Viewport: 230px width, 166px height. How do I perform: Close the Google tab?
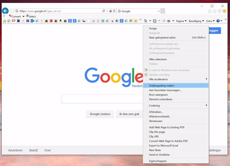tap(159, 11)
